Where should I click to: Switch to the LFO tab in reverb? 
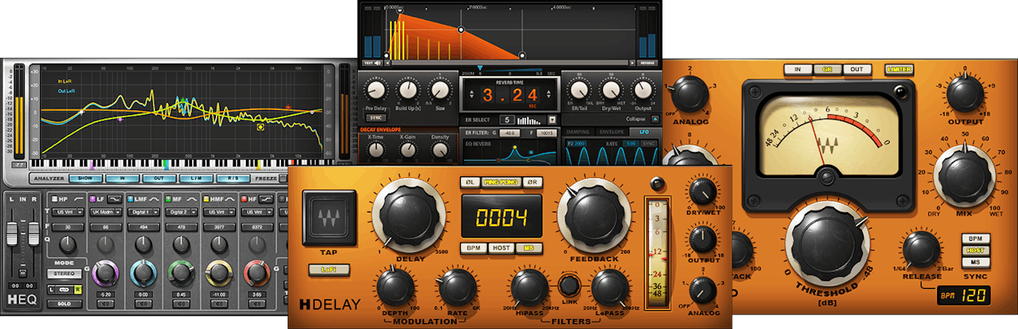(645, 131)
